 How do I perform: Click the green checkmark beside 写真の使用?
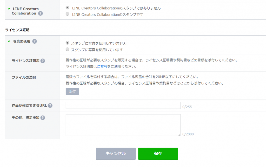point(9,41)
